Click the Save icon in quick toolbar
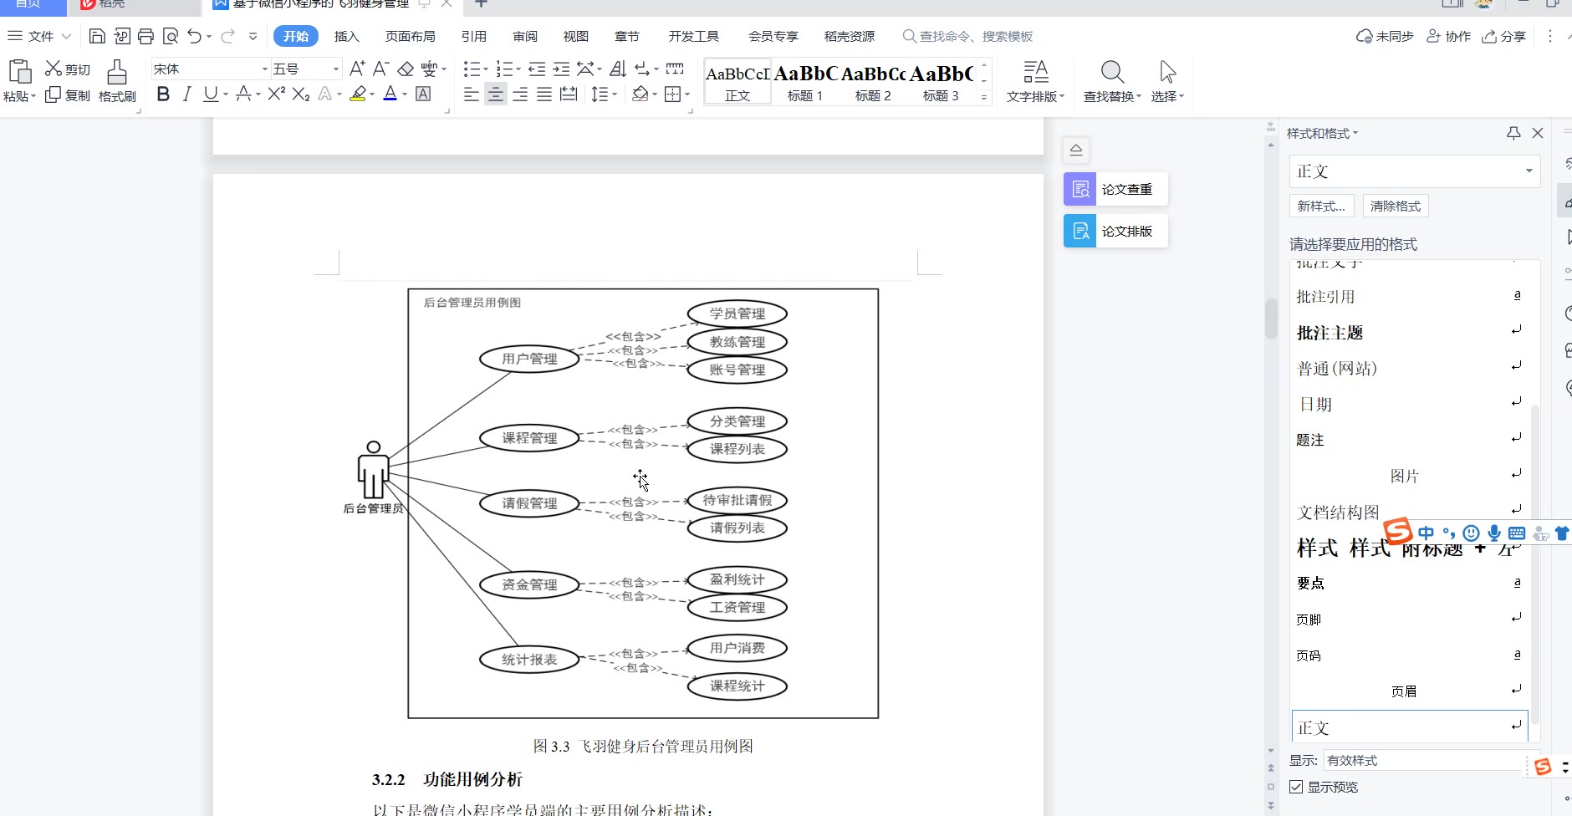The width and height of the screenshot is (1572, 816). click(97, 36)
